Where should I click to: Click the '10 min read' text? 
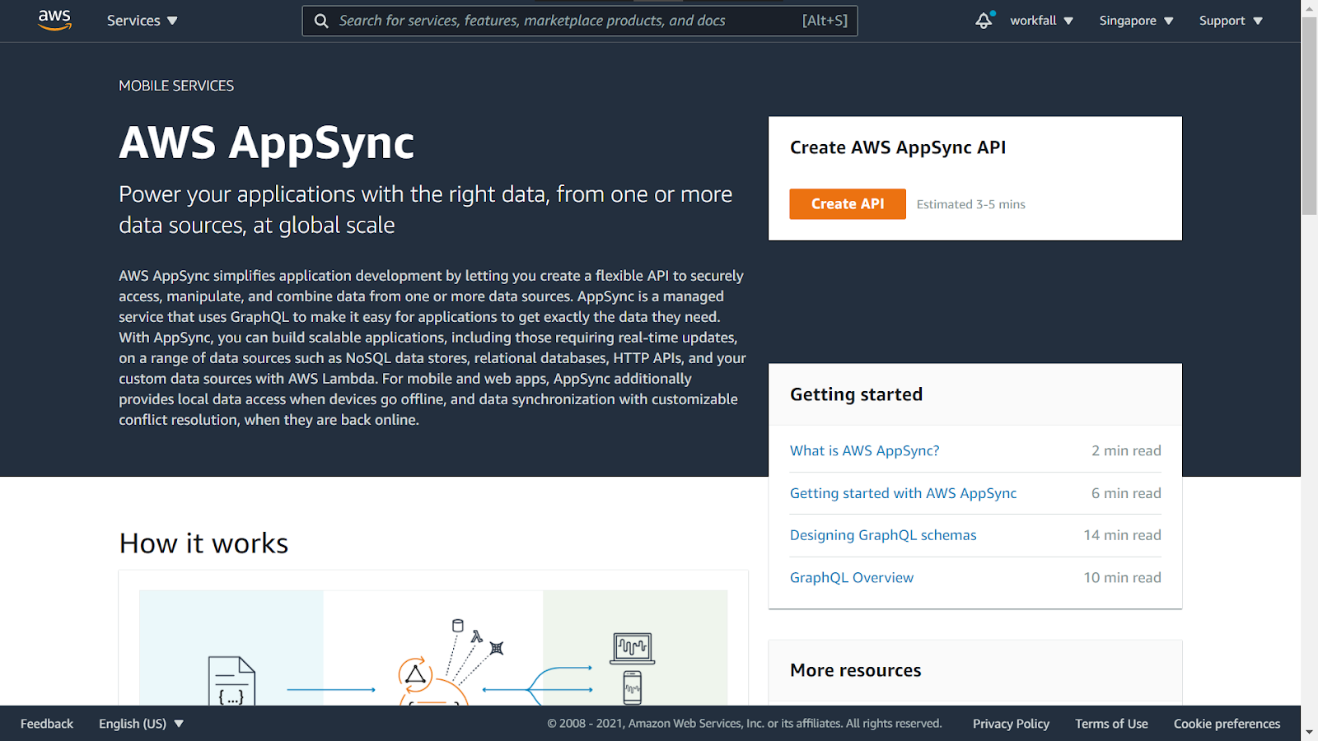tap(1122, 578)
